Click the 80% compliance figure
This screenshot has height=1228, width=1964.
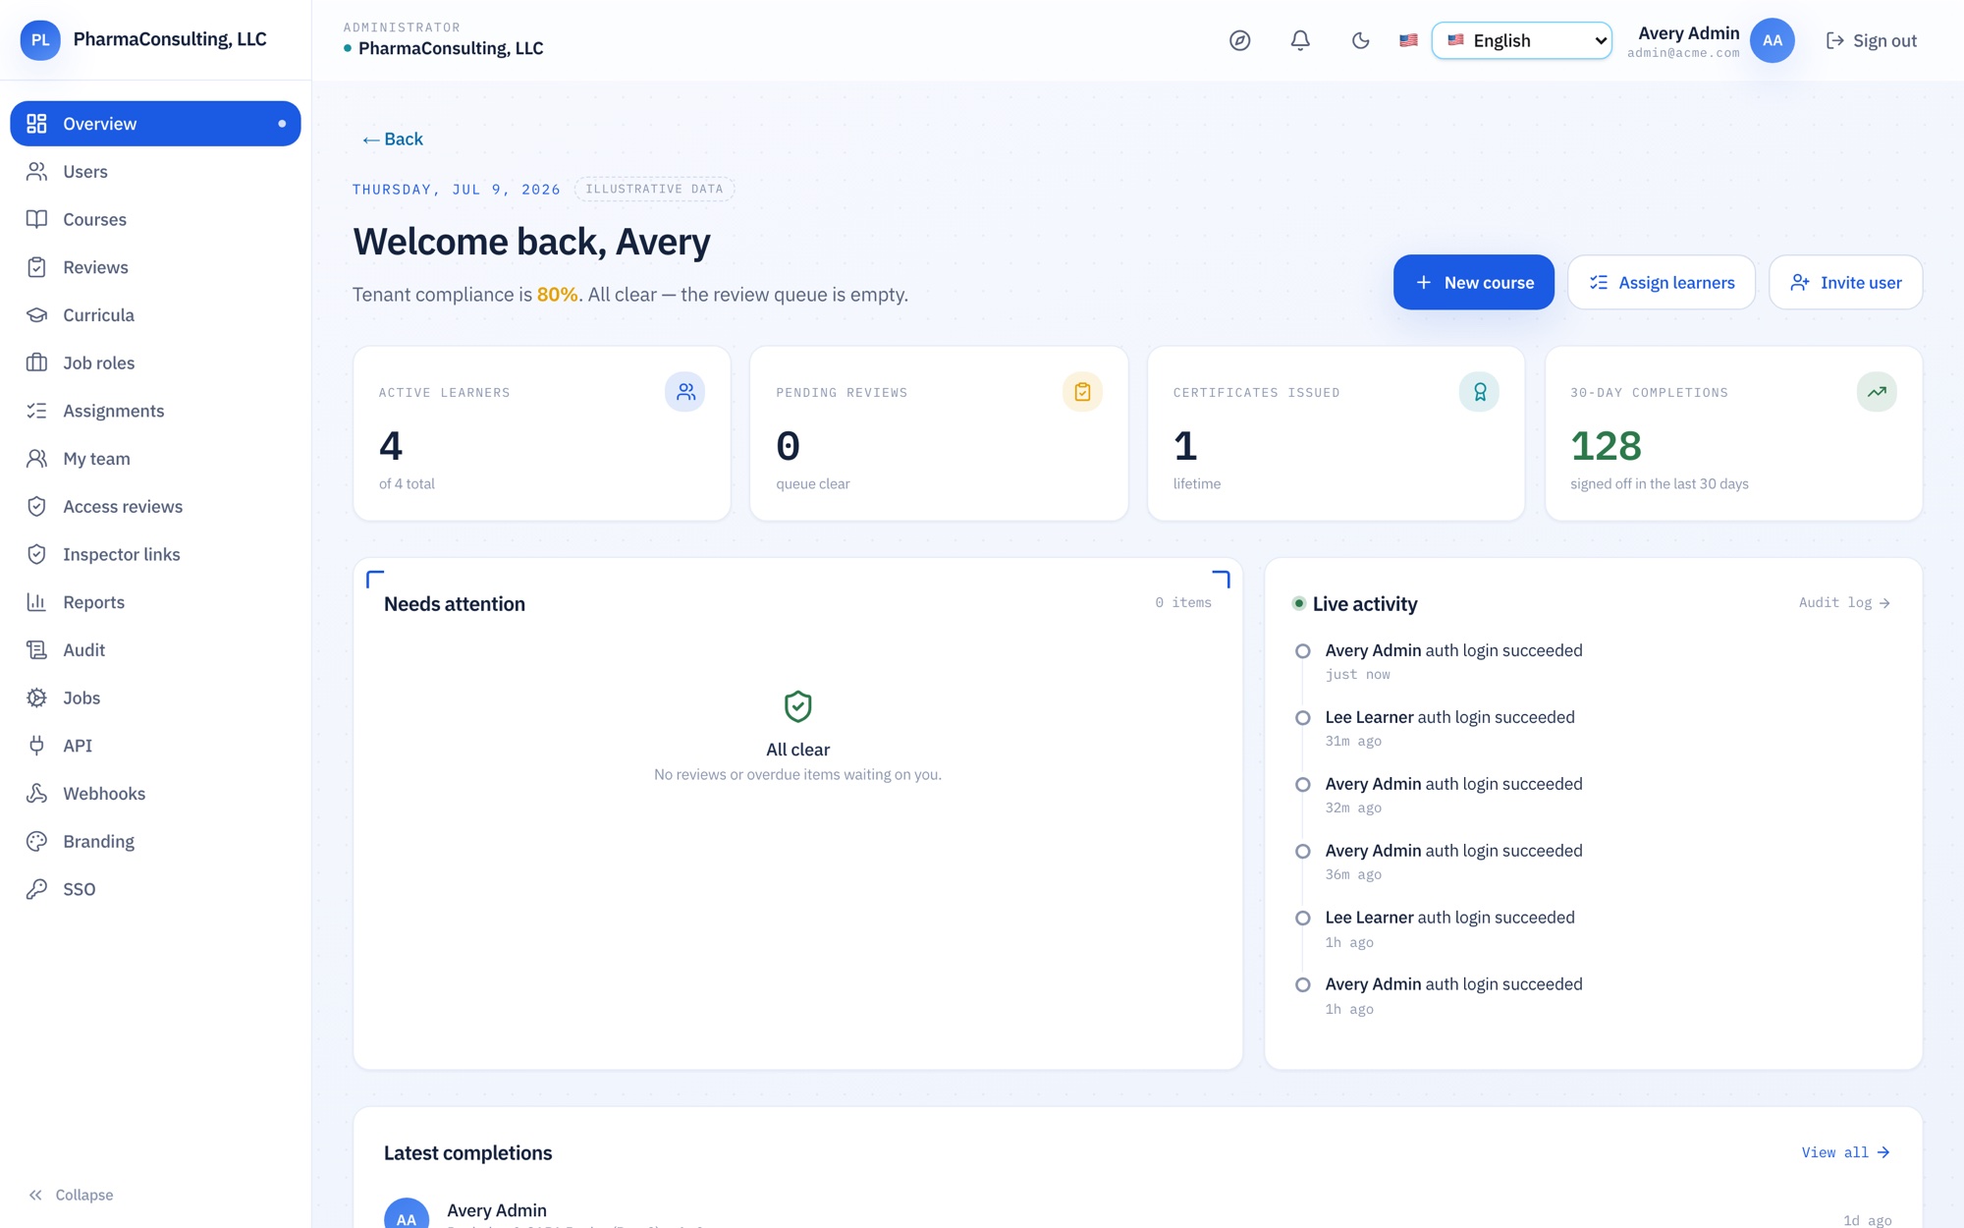point(557,295)
